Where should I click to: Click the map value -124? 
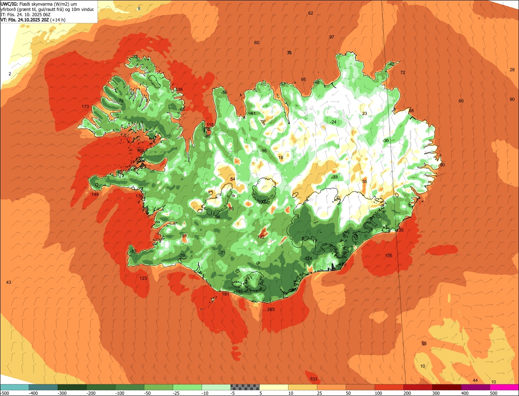[x=308, y=259]
